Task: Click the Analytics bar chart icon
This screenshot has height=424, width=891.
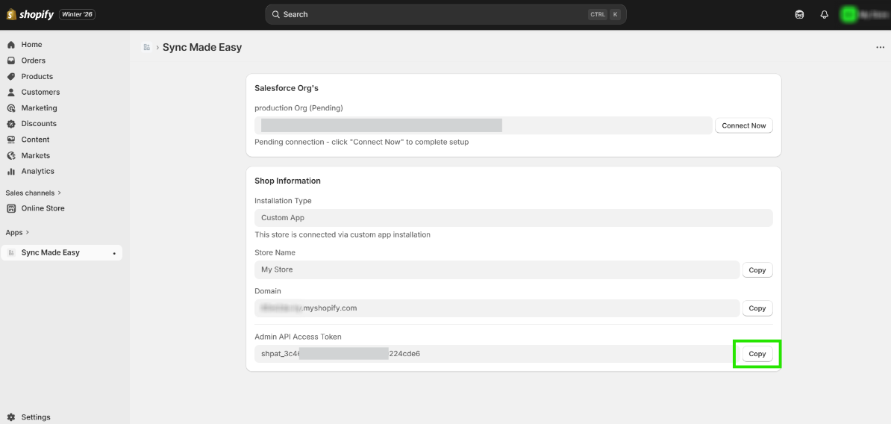Action: (x=11, y=171)
